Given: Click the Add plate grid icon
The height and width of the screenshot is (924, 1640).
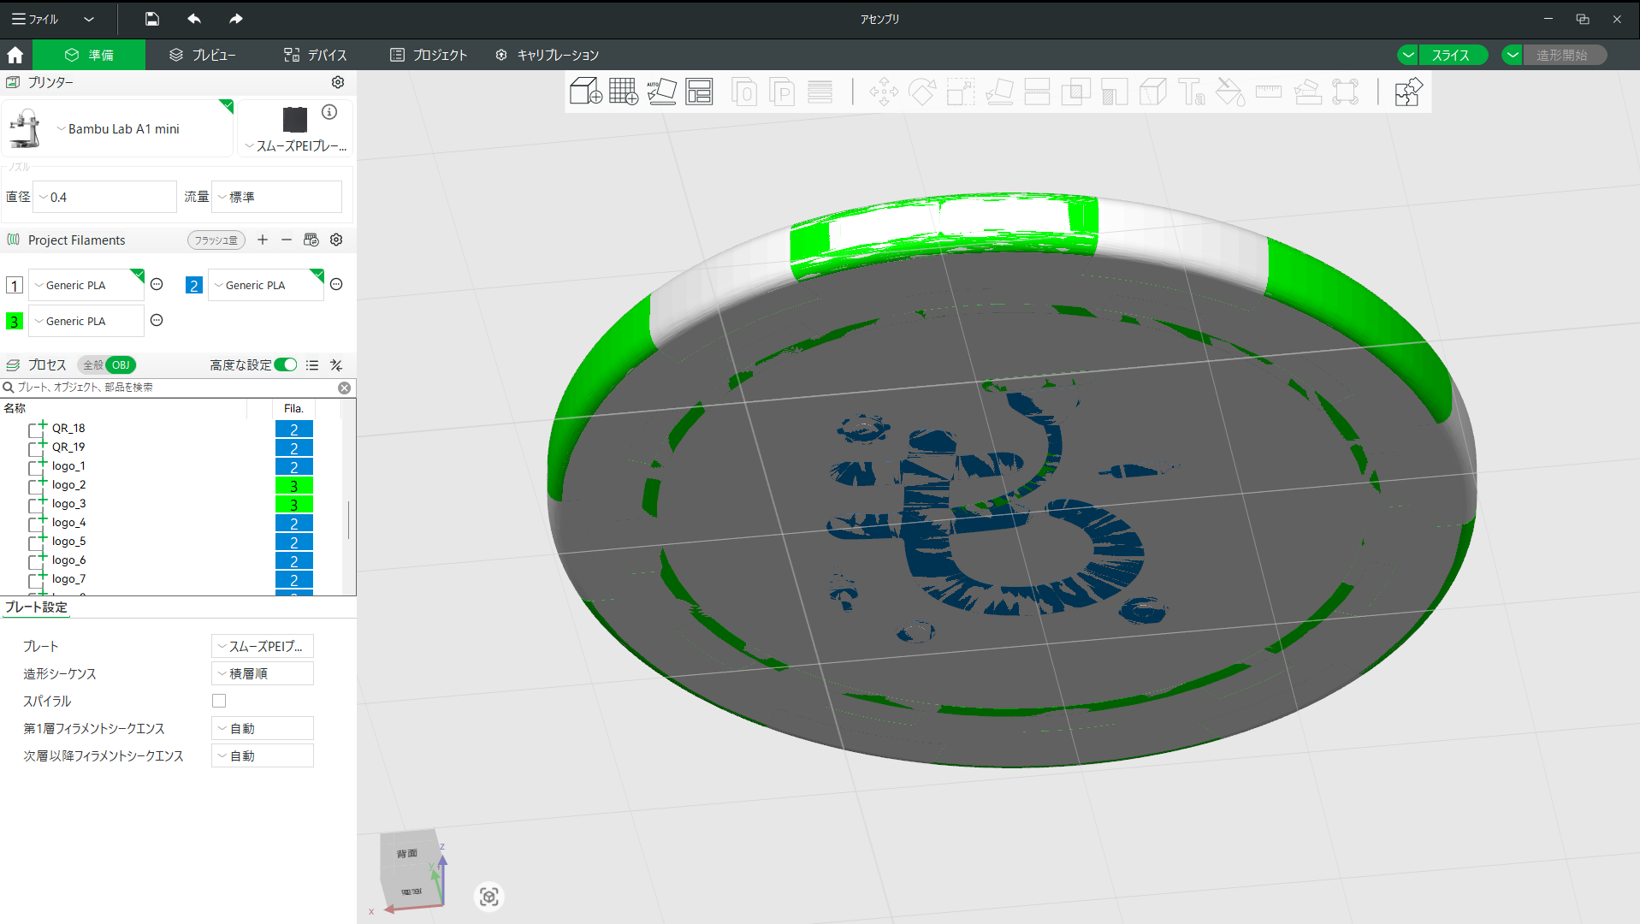Looking at the screenshot, I should pyautogui.click(x=624, y=92).
